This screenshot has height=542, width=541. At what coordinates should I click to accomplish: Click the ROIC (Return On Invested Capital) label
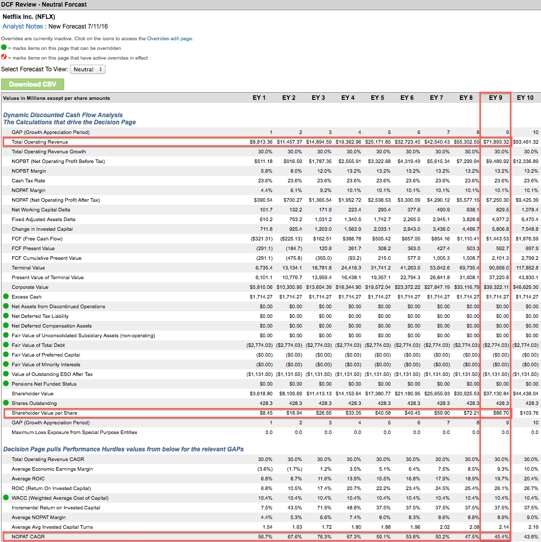click(x=51, y=489)
